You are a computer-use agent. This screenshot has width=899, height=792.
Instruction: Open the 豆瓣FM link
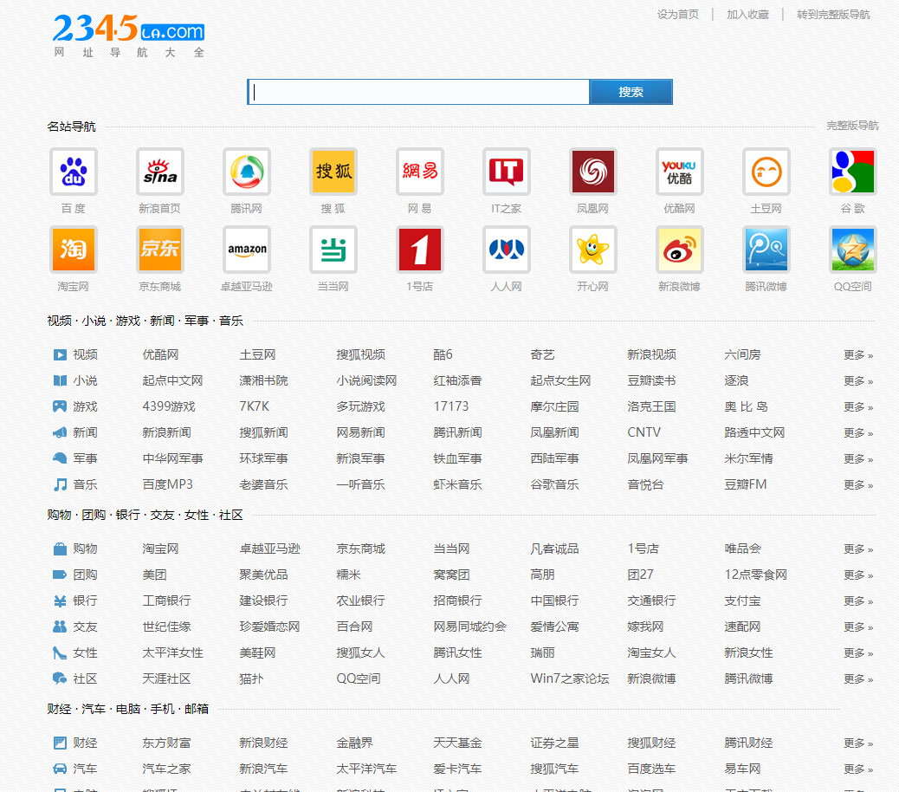[746, 484]
